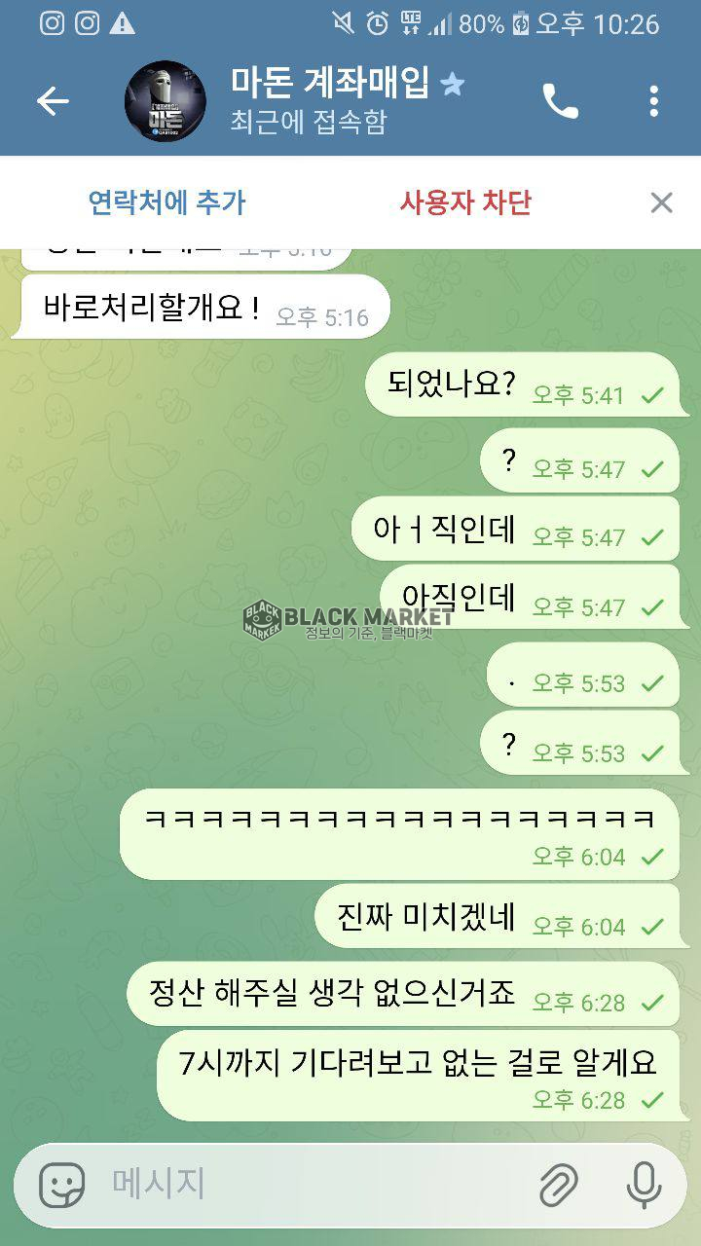
Task: Tap the star badge beside 마돈 계좌매입
Action: tap(453, 85)
